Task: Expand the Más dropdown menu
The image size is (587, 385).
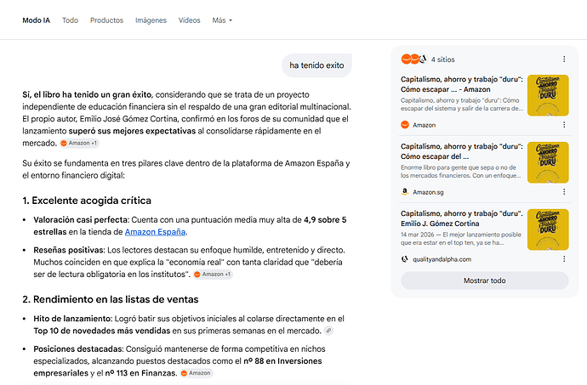Action: click(222, 20)
